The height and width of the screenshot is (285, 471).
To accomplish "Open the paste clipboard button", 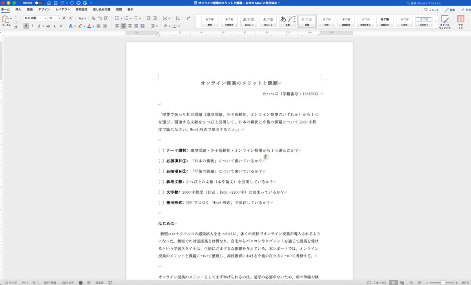I will (x=6, y=21).
